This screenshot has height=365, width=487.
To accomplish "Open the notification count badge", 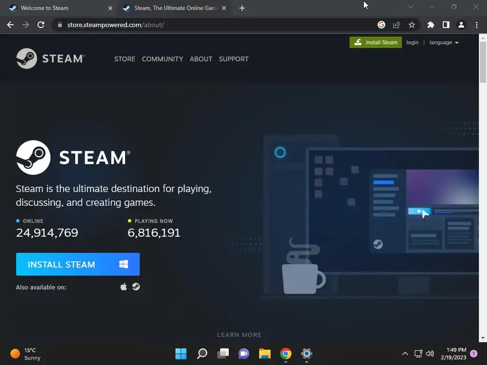I will 474,354.
